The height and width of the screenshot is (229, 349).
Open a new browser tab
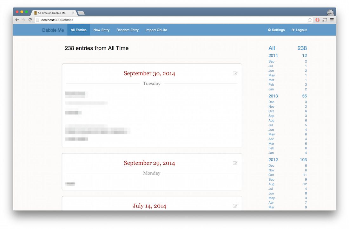(81, 13)
